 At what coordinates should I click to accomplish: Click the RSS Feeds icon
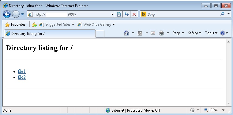click(140, 33)
